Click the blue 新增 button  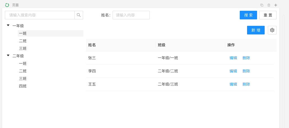pos(256,30)
